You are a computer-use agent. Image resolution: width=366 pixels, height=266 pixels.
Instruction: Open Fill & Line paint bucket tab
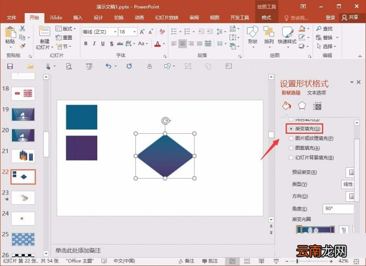287,106
